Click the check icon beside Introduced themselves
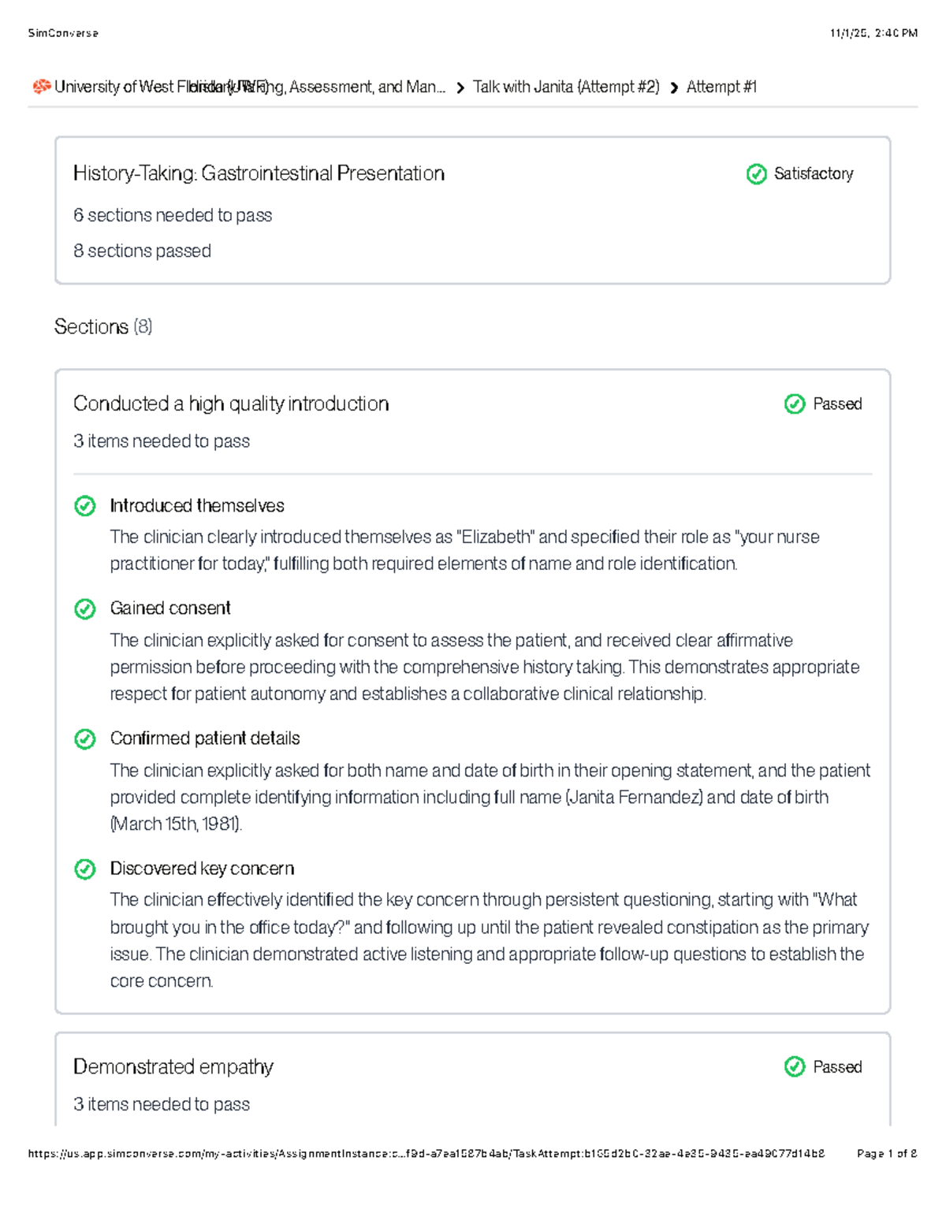This screenshot has height=1224, width=946. tap(85, 506)
